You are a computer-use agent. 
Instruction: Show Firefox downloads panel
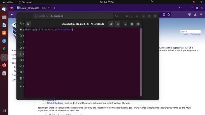(x=195, y=15)
